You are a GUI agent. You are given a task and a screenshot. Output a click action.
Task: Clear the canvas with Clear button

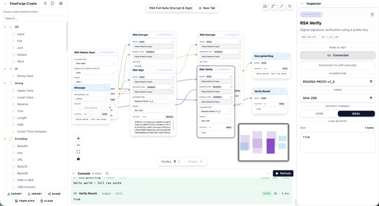(46, 201)
